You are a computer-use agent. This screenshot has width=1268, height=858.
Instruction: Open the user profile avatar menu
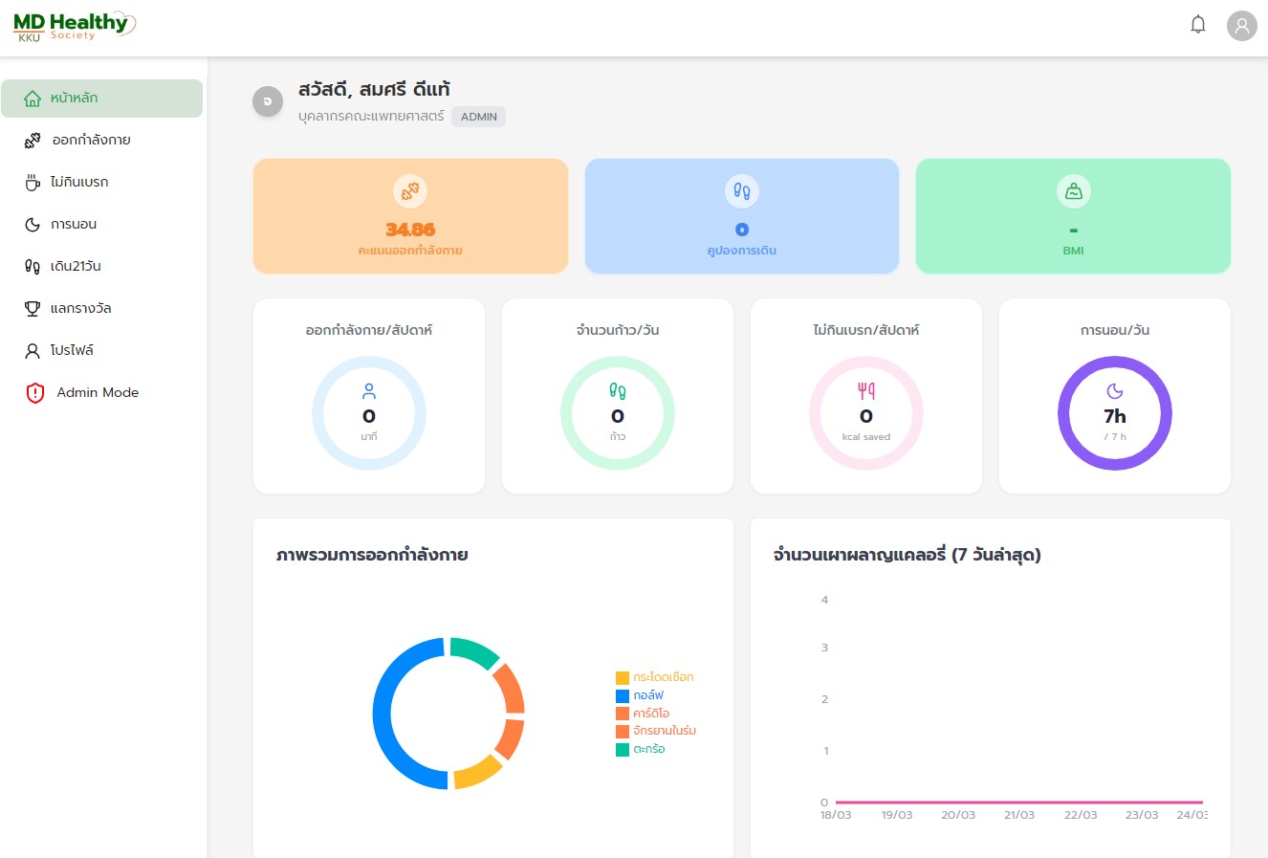(x=1241, y=26)
